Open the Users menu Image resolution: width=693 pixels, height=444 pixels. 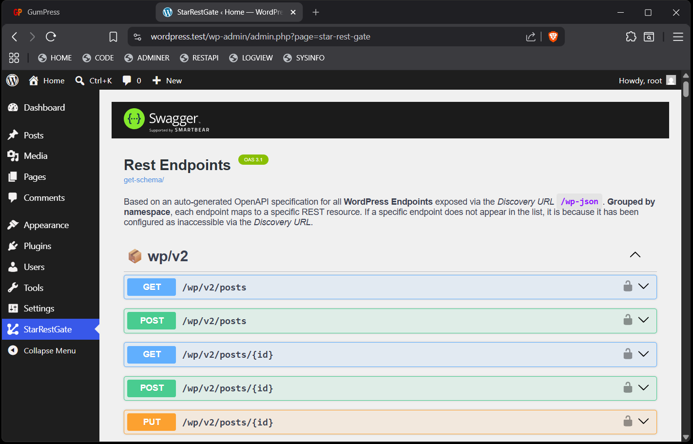pos(51,267)
